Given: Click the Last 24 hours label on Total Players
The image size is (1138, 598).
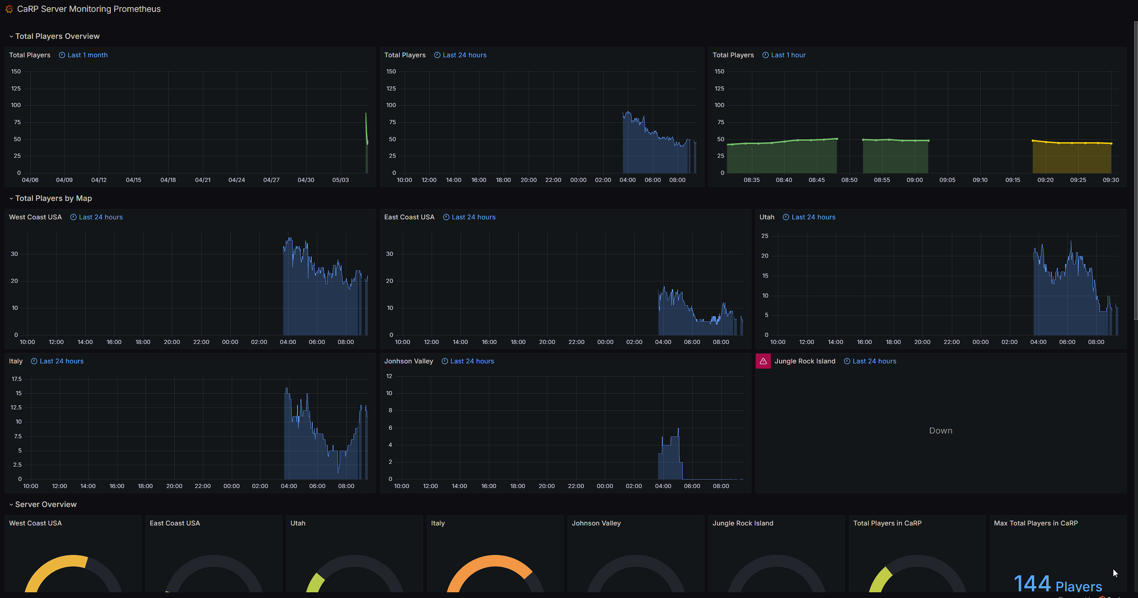Looking at the screenshot, I should 464,55.
